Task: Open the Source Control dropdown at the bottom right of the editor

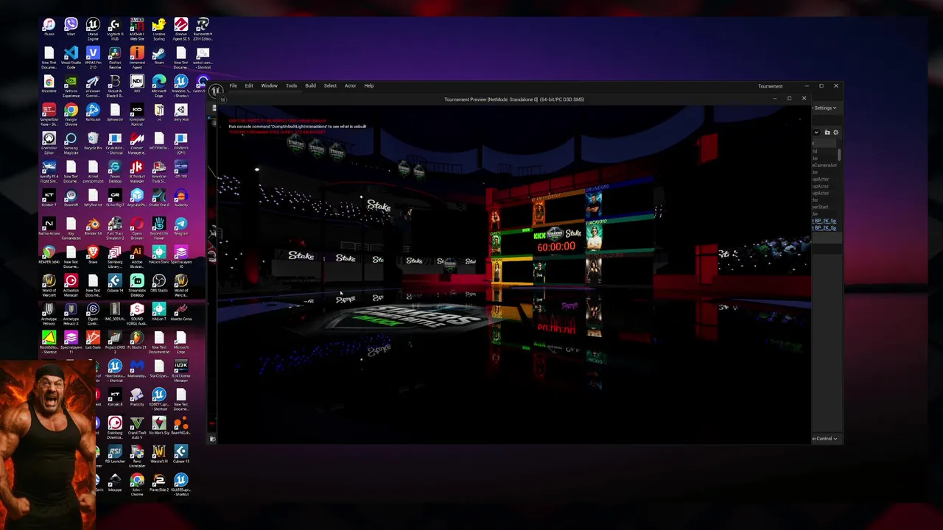Action: coord(825,438)
